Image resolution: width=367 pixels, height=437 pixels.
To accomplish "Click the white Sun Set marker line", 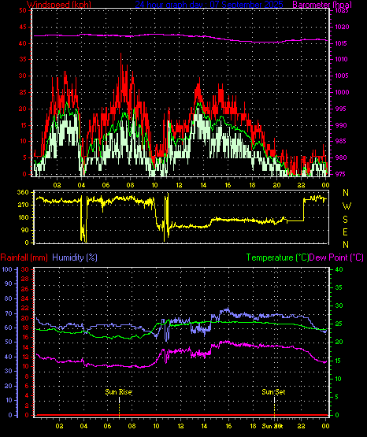I will click(274, 400).
